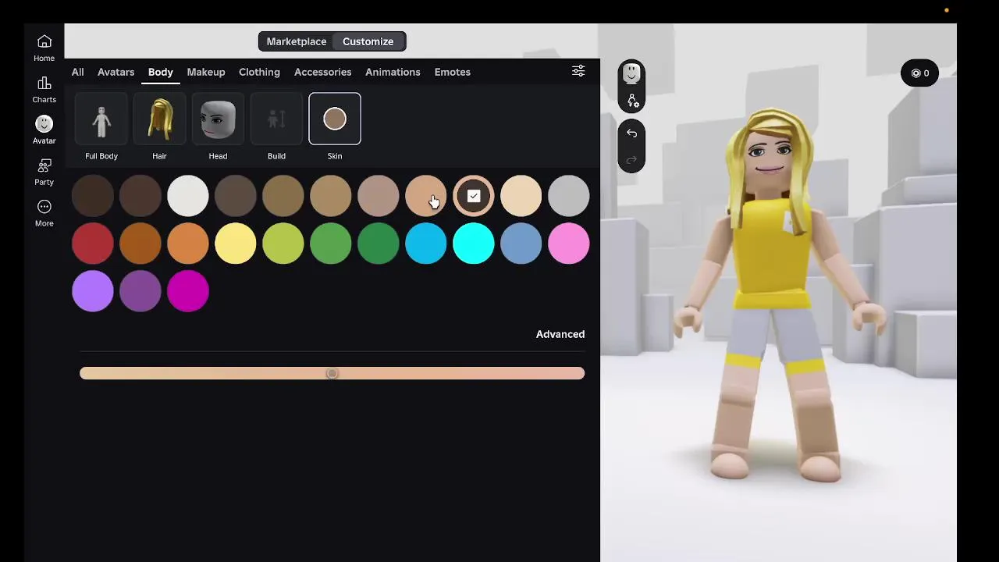The width and height of the screenshot is (999, 562).
Task: Pick the burnt orange-brown color swatch
Action: pos(140,244)
